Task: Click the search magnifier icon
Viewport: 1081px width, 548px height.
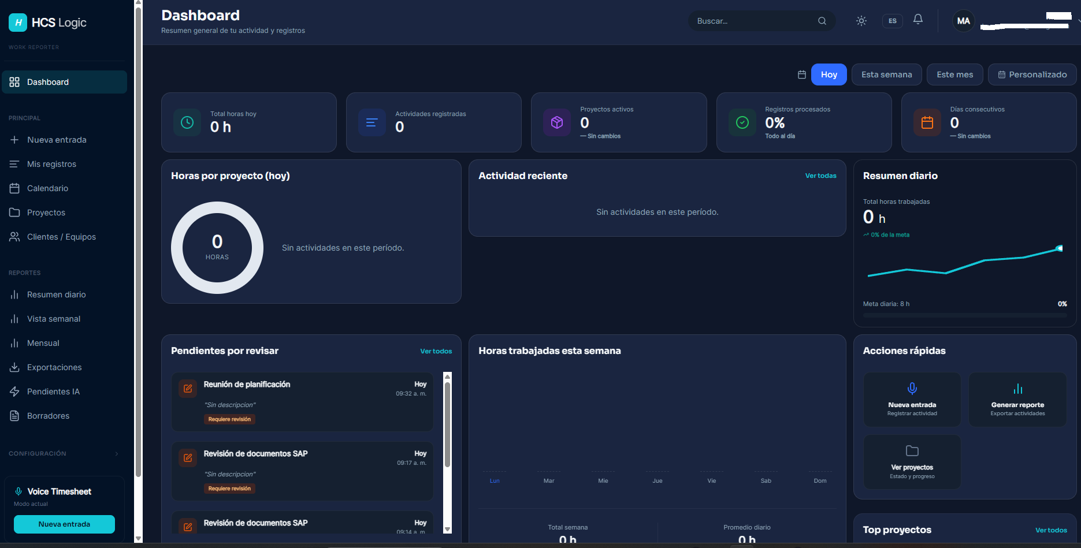Action: pyautogui.click(x=822, y=21)
